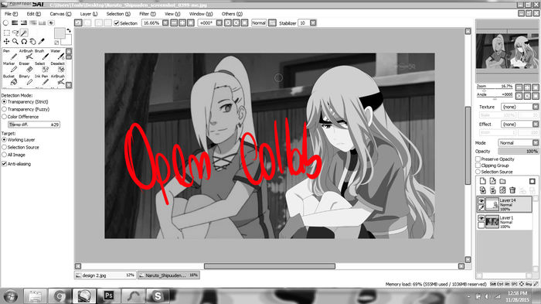
Task: Show the color wheel panel
Action: [6, 22]
